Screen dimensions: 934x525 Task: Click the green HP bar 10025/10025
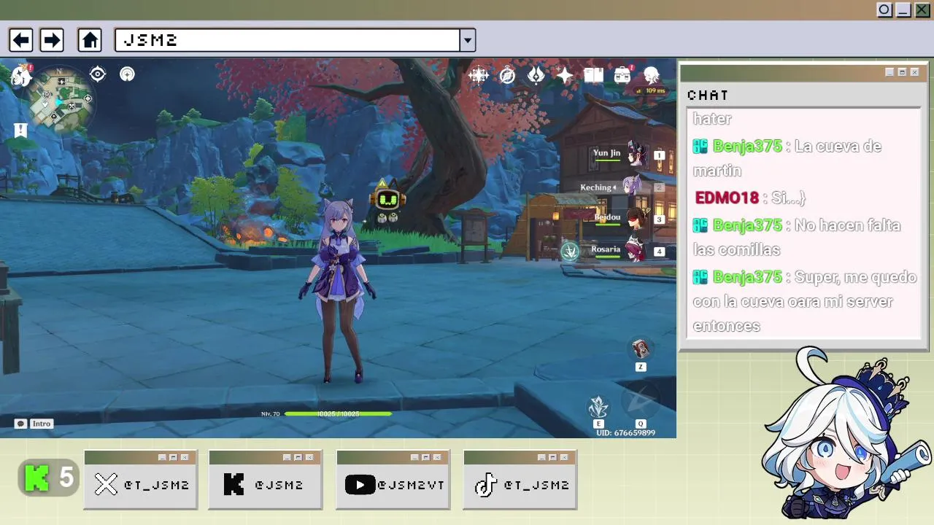(338, 413)
